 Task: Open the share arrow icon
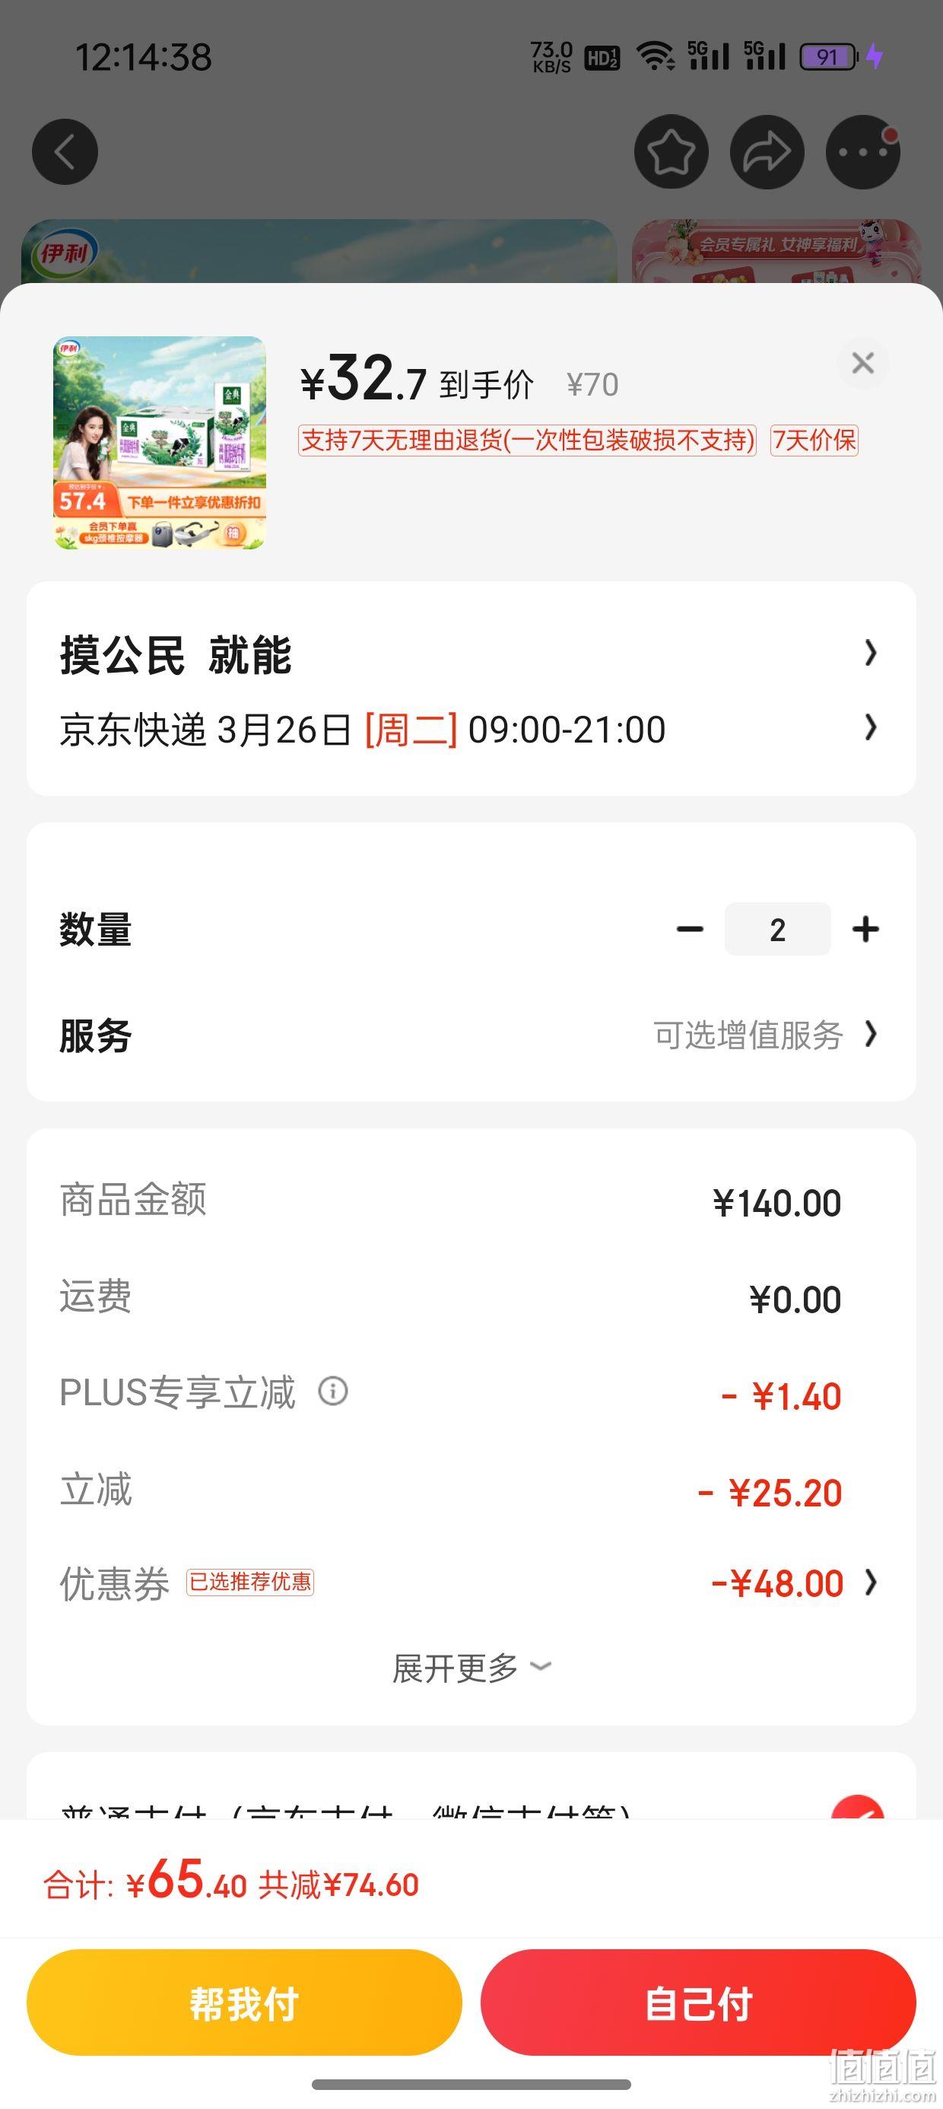767,152
